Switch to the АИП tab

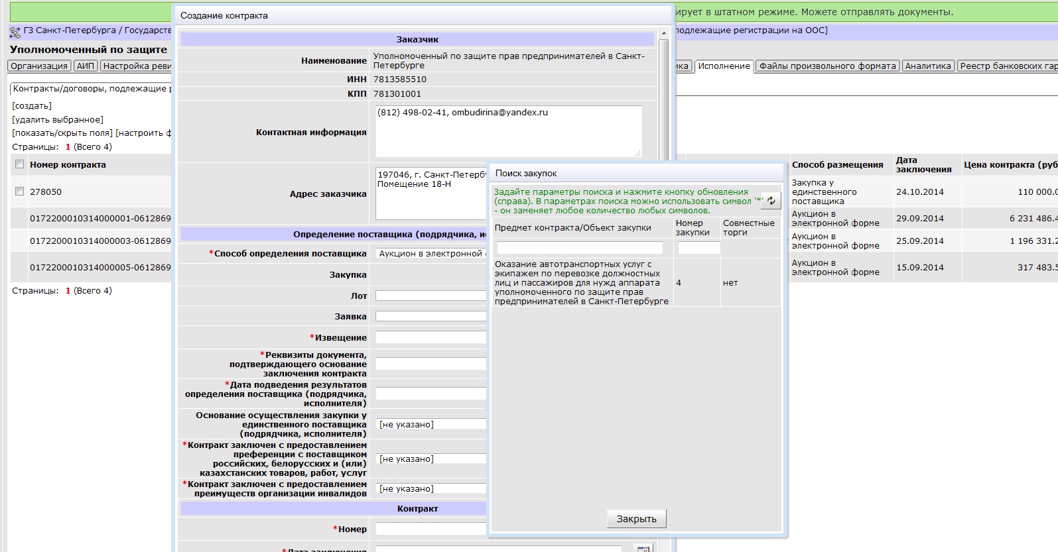tap(86, 66)
